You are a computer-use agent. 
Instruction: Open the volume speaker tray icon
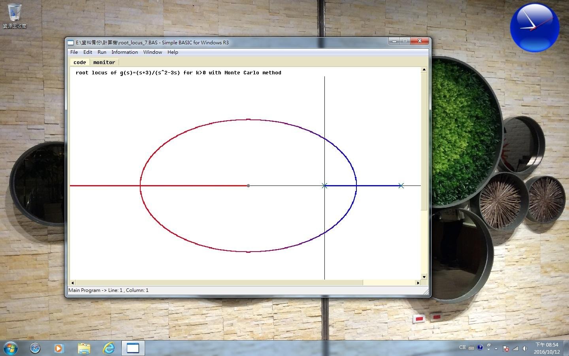525,348
